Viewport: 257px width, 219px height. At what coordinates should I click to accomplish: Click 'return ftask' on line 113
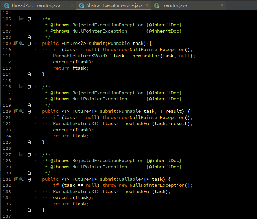click(69, 68)
